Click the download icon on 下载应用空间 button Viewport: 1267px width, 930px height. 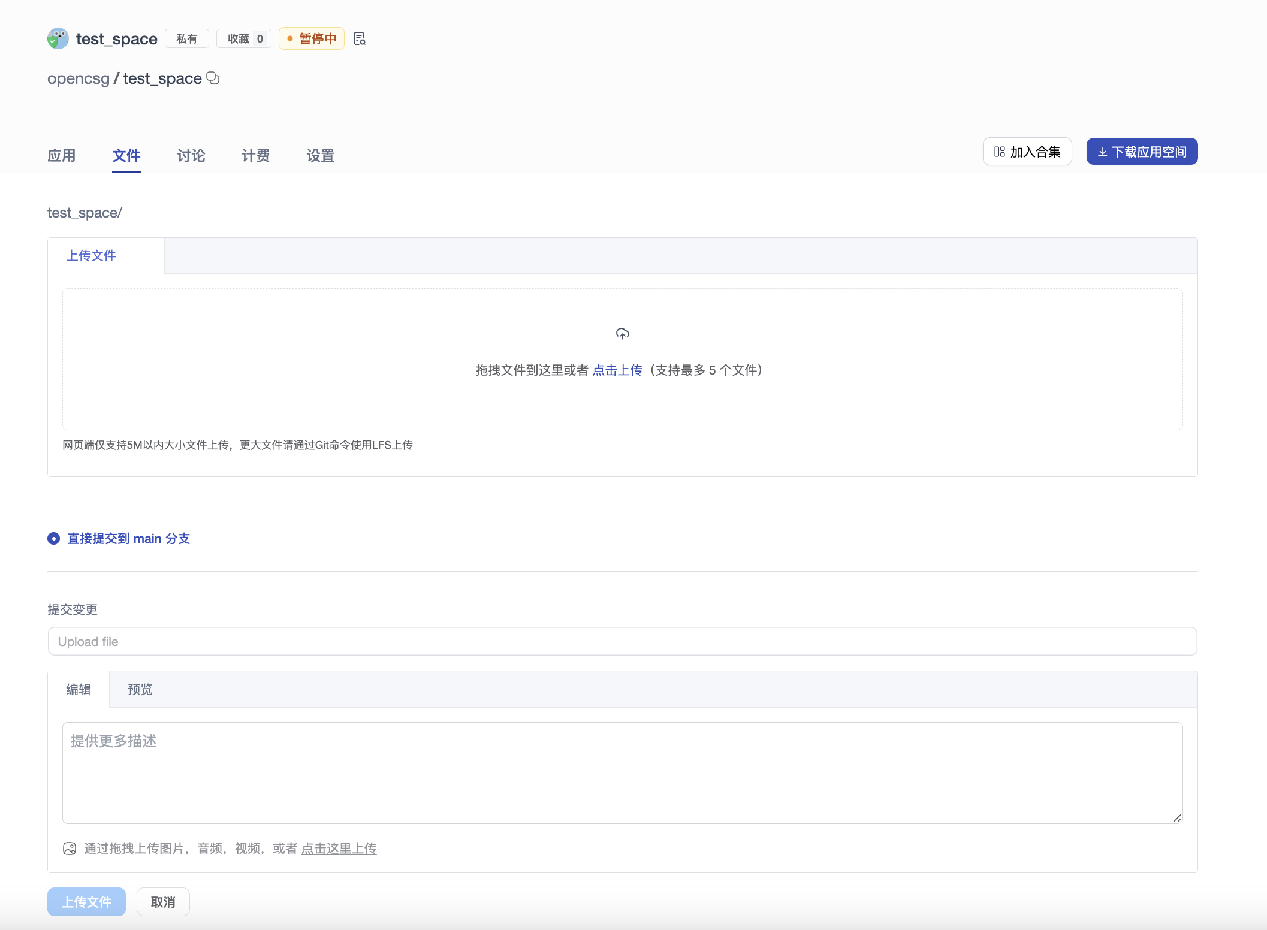point(1103,152)
